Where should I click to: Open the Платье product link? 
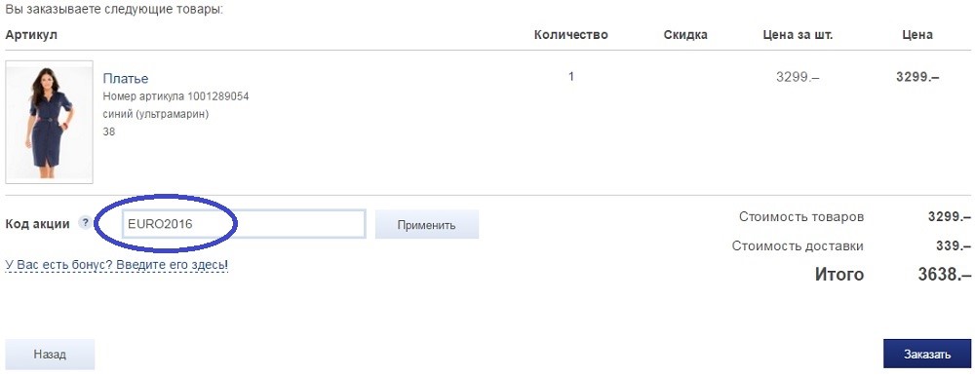click(x=126, y=79)
